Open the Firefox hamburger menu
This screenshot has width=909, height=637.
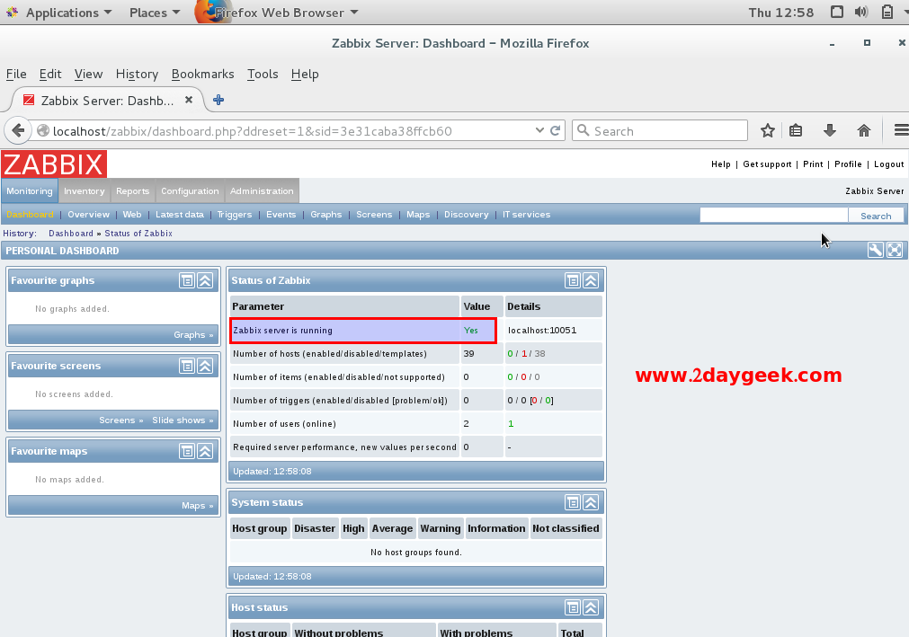[x=901, y=131]
